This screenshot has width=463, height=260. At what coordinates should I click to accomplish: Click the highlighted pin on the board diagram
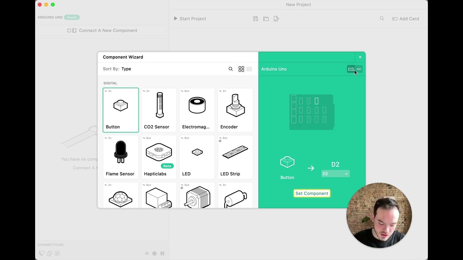tap(317, 101)
